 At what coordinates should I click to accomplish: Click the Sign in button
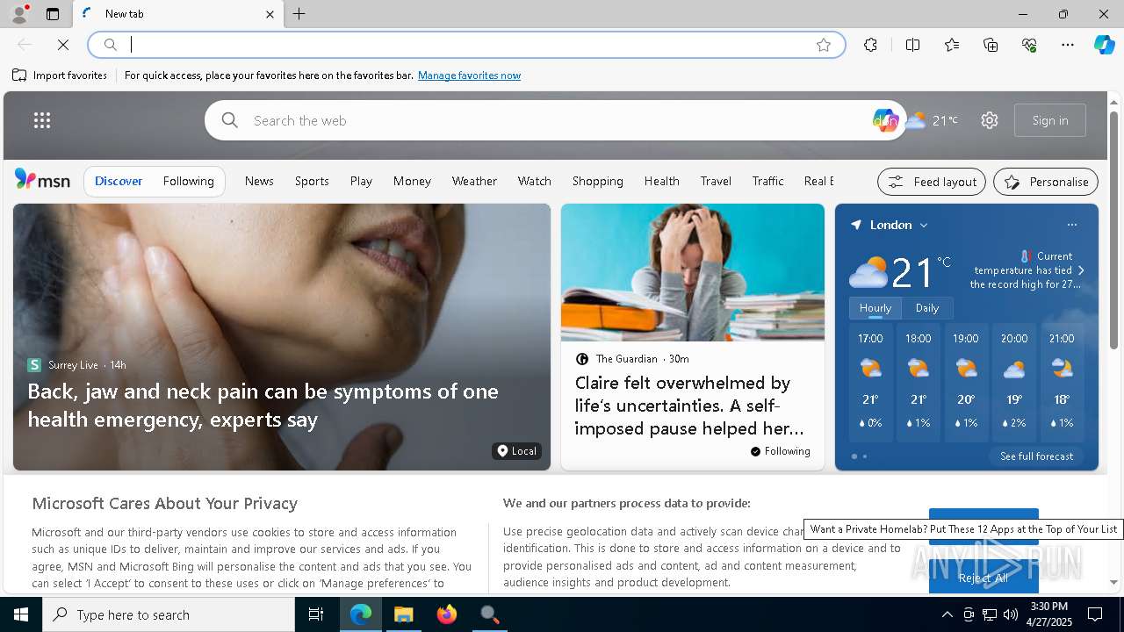pyautogui.click(x=1050, y=120)
